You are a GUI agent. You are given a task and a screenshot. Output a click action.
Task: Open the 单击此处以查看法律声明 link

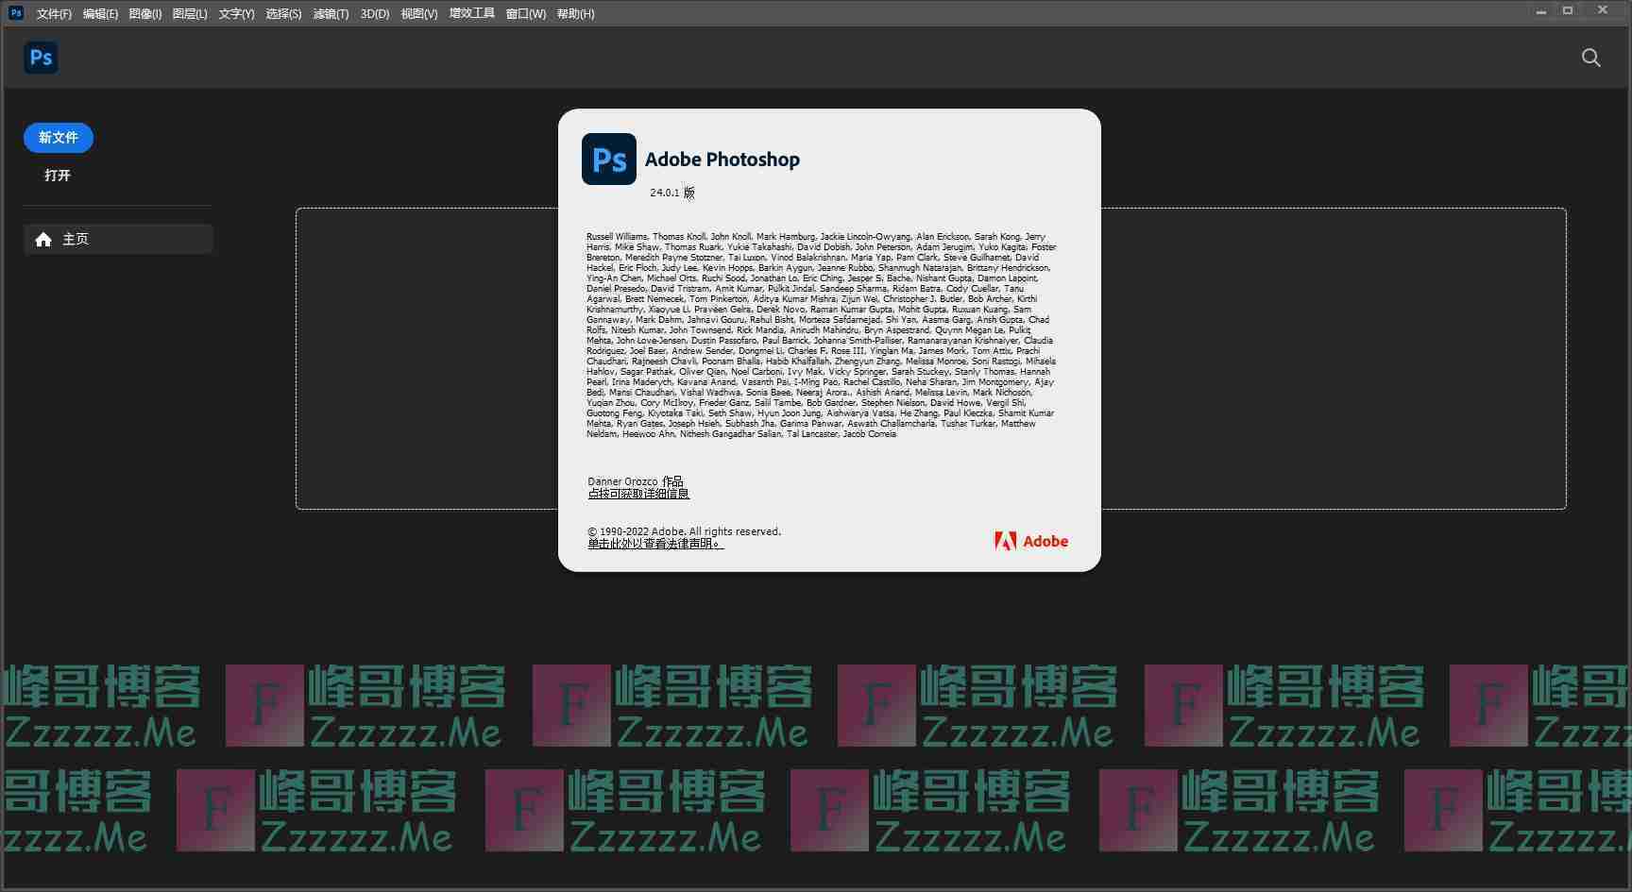[655, 544]
